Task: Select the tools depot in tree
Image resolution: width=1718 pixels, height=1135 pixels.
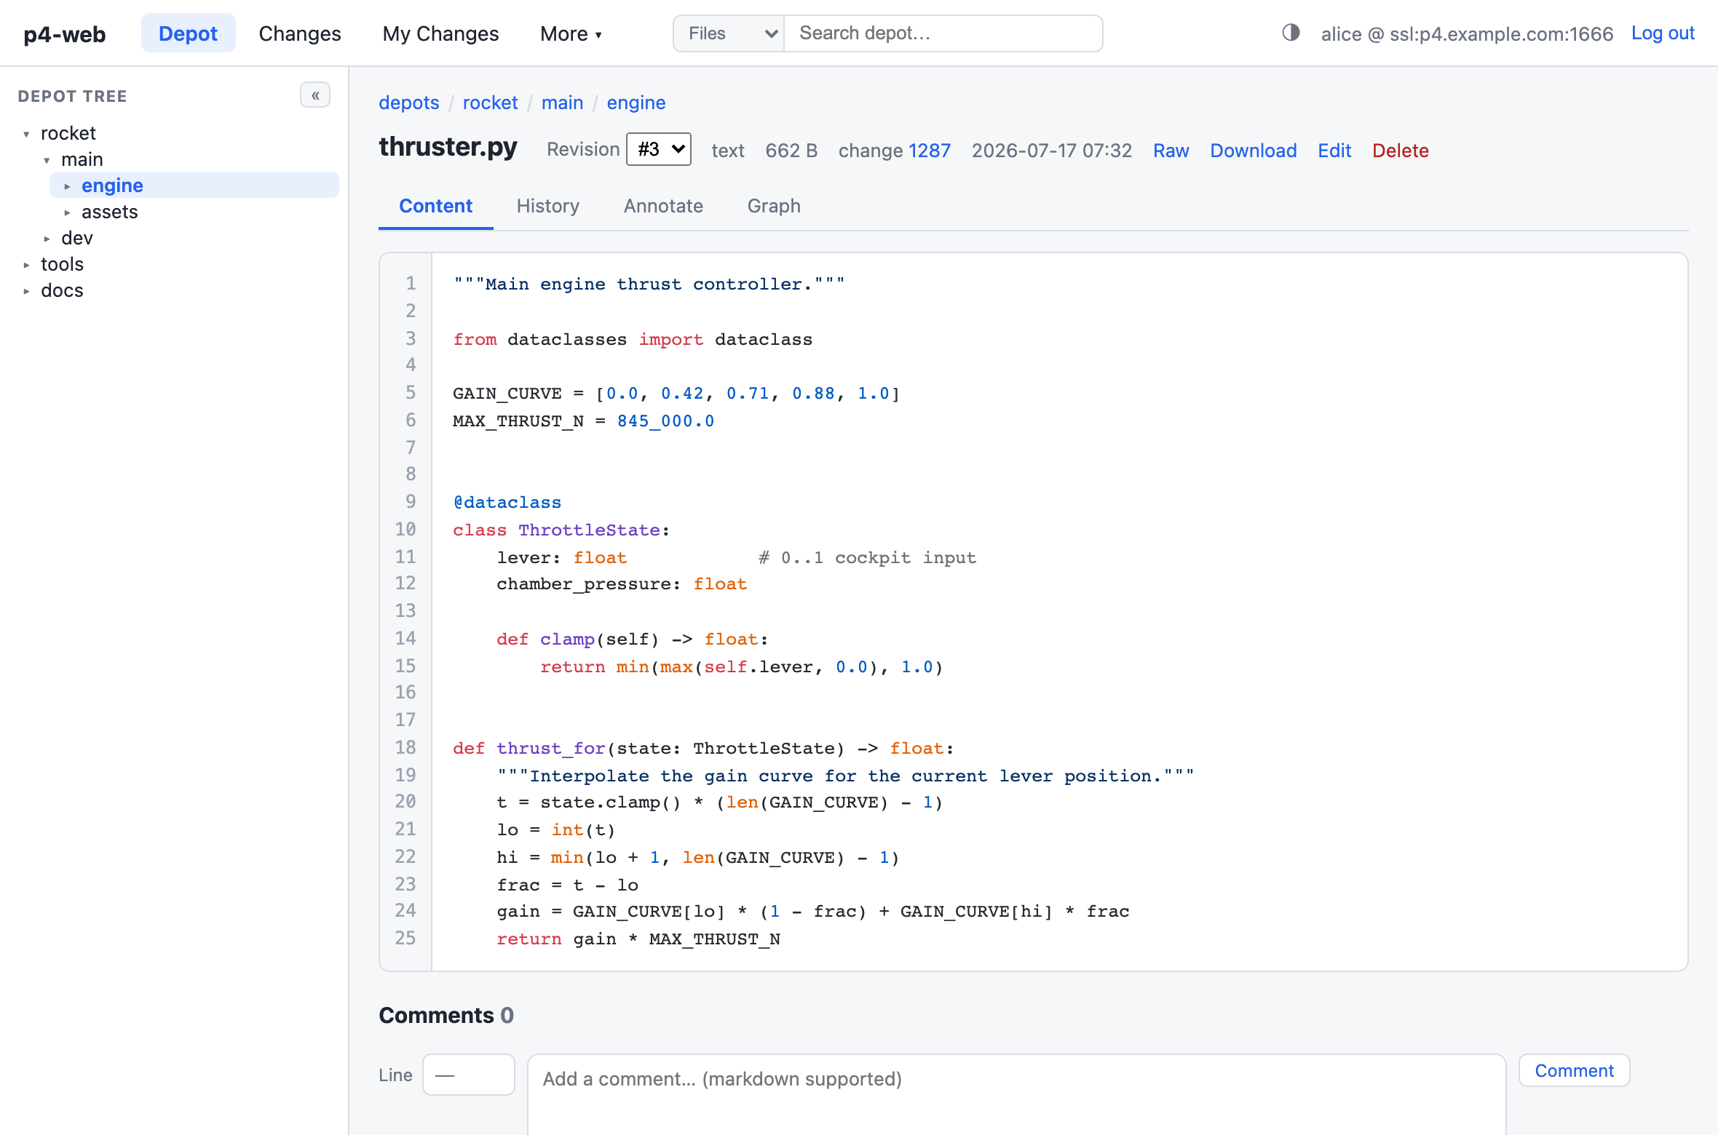Action: pos(63,264)
